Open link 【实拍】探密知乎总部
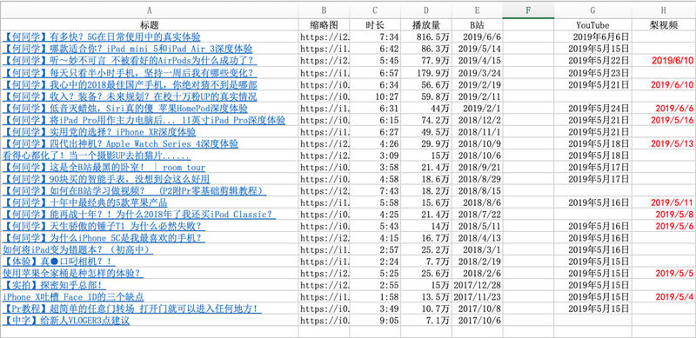The width and height of the screenshot is (696, 338). click(x=54, y=285)
